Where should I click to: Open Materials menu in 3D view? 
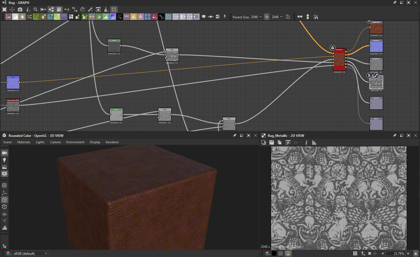24,142
